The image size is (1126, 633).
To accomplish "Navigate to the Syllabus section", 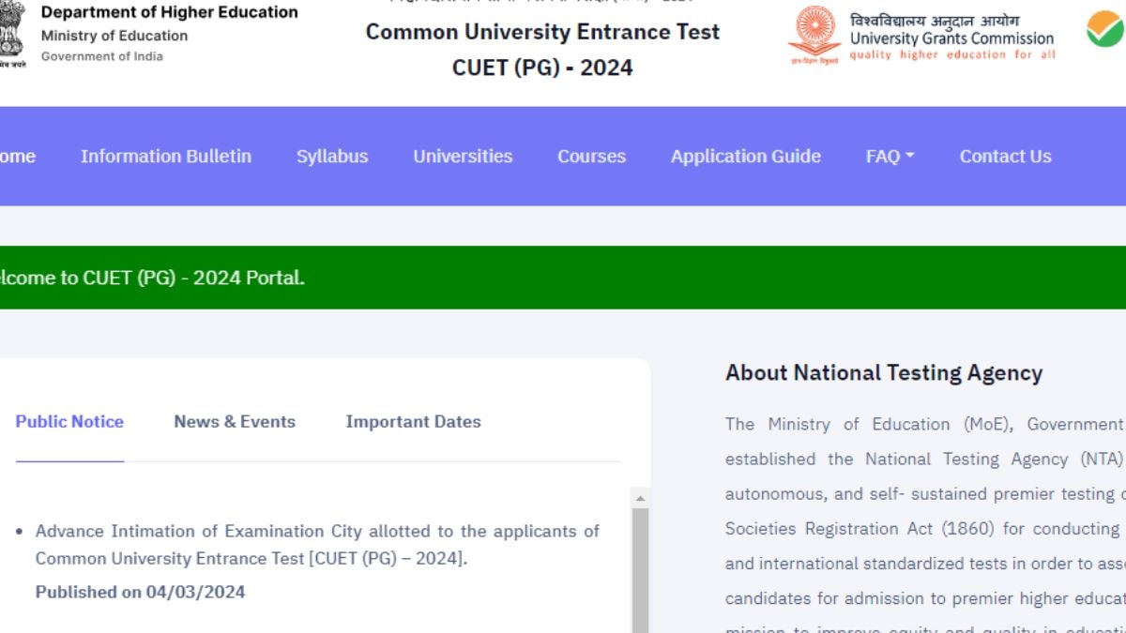I will [332, 156].
